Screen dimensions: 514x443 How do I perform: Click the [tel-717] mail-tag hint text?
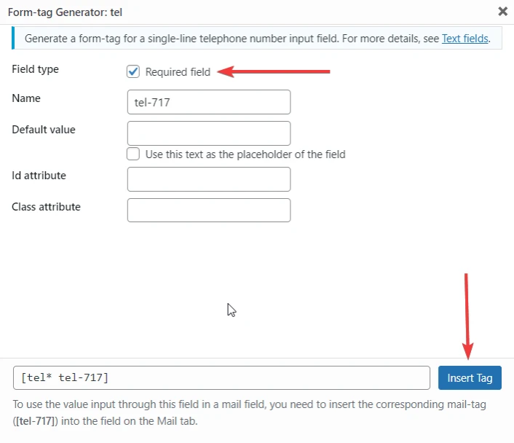pyautogui.click(x=36, y=420)
